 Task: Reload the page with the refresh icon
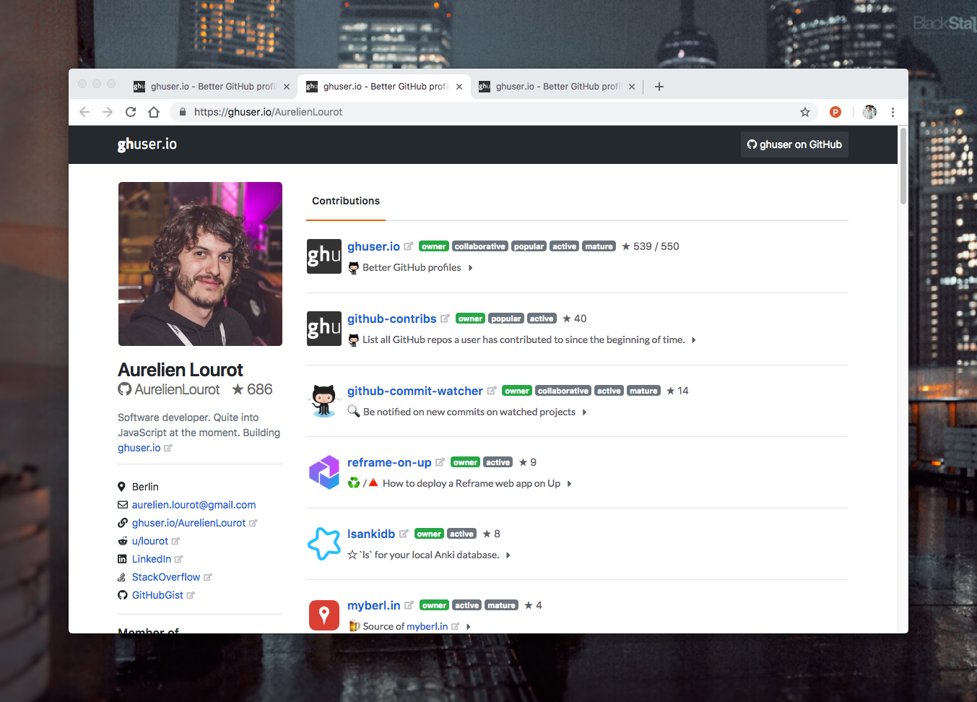(131, 112)
